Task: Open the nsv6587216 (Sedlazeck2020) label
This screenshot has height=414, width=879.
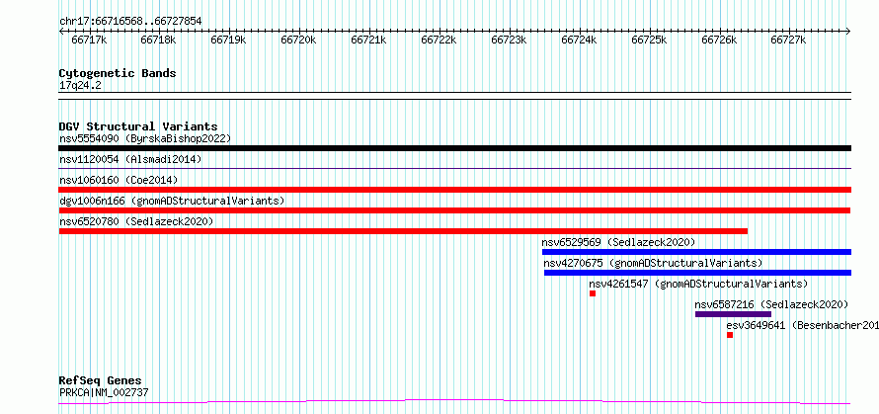Action: tap(771, 304)
